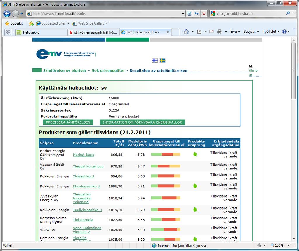Open Yleissähkö toistaiseksi voimassa link
Viewport: 299px width, 251px height.
(x=82, y=198)
